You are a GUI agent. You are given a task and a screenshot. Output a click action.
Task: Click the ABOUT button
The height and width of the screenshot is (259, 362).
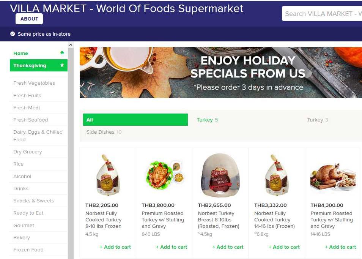pyautogui.click(x=29, y=19)
